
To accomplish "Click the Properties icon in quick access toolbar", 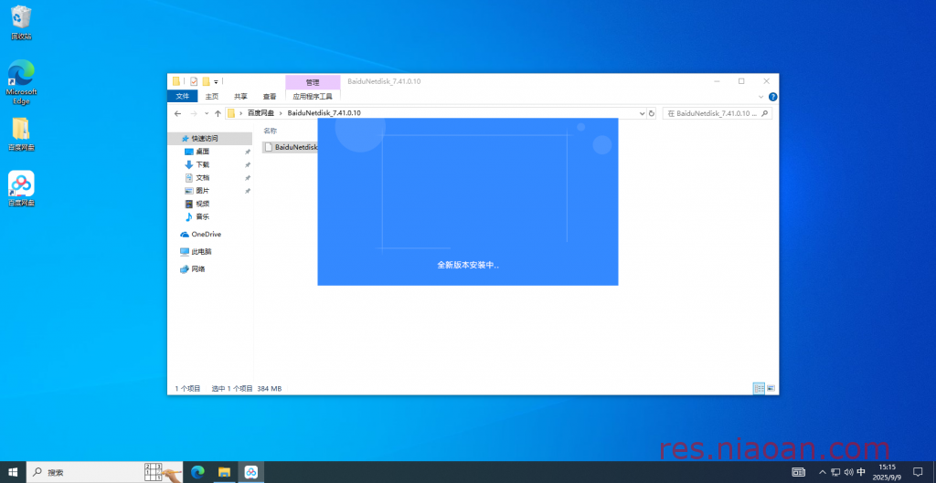I will [194, 81].
